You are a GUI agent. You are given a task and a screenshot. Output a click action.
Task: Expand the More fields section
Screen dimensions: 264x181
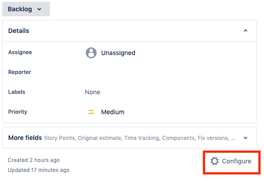point(130,138)
